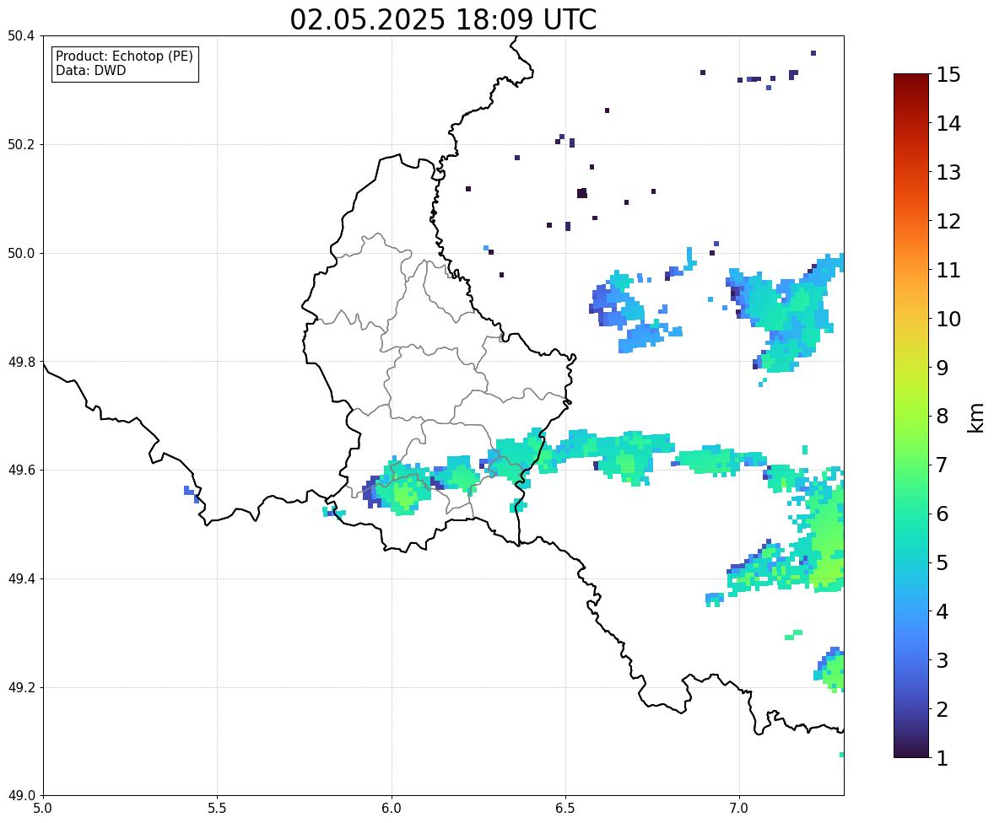Click longitude axis label 6.0

click(x=392, y=809)
